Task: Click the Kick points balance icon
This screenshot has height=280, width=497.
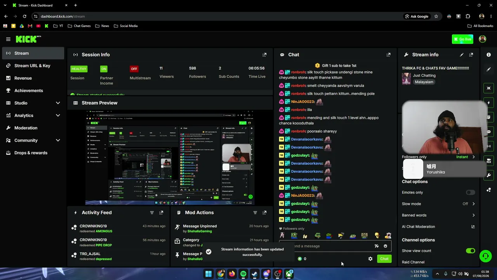Action: 300,259
